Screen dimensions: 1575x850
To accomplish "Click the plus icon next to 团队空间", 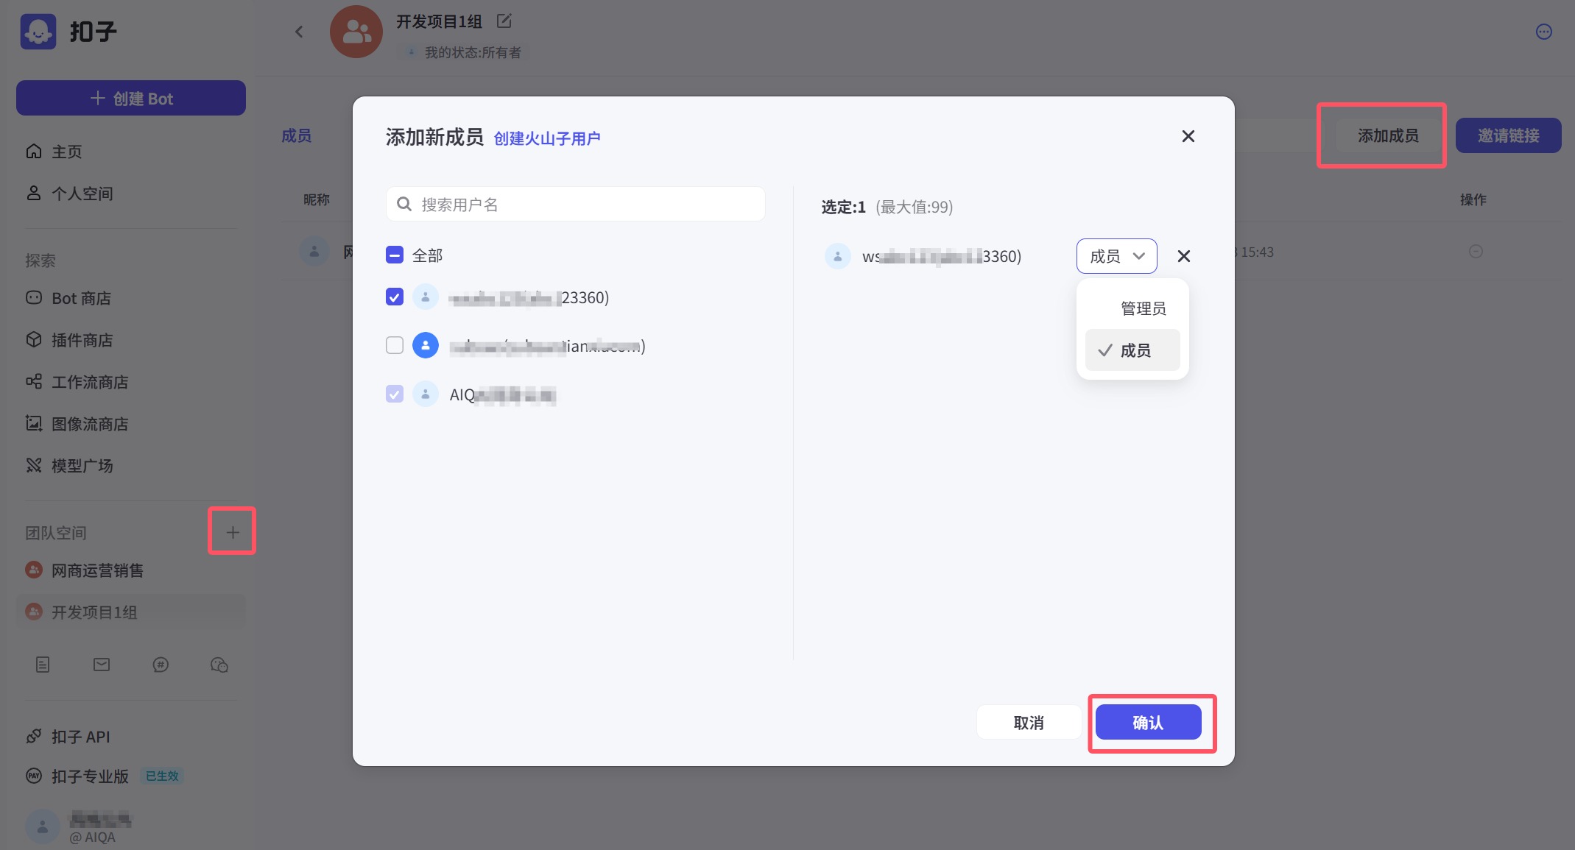I will point(233,532).
